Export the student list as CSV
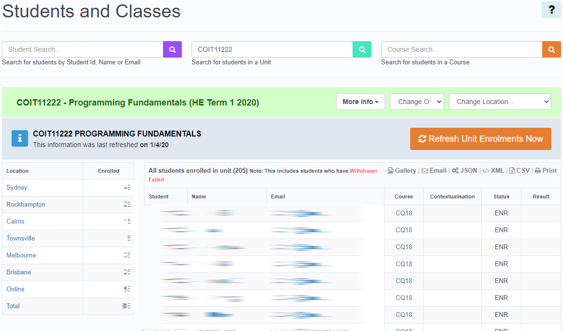563x331 pixels. 519,171
